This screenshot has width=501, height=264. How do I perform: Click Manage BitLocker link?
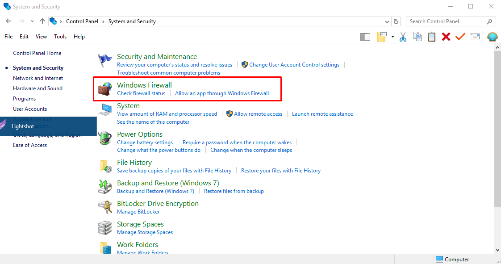tap(138, 212)
